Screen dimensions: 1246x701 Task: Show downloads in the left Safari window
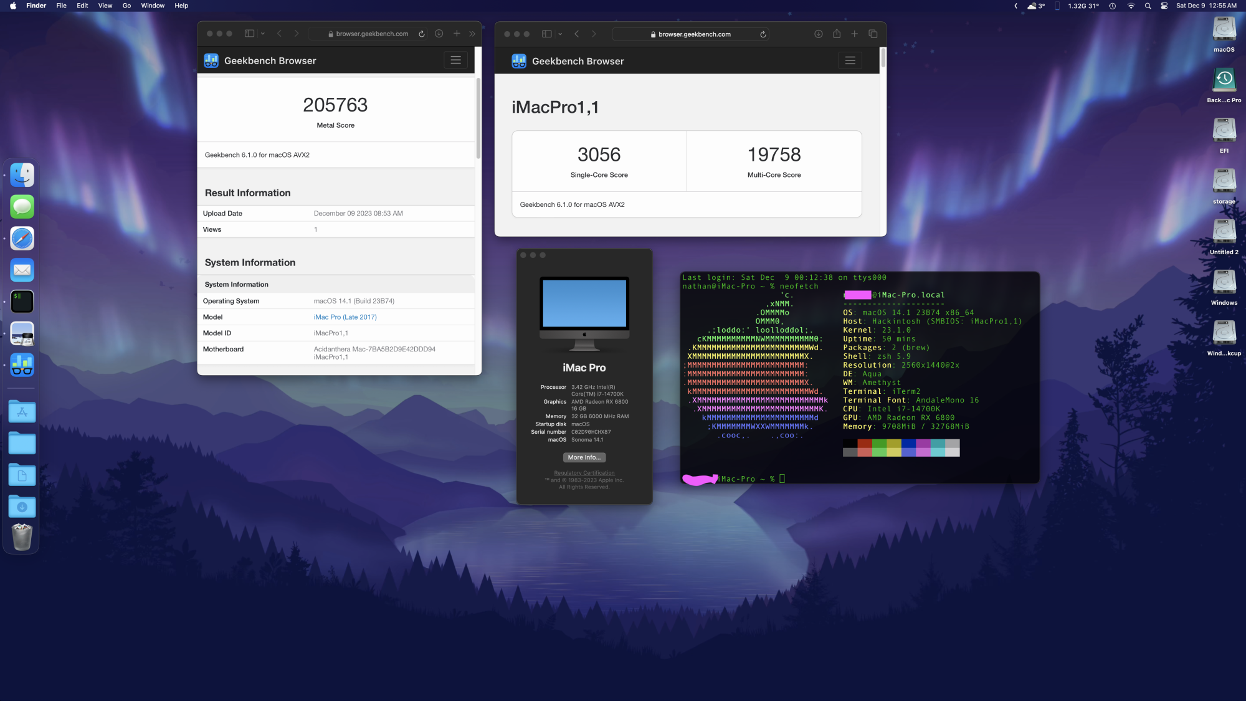pos(439,34)
